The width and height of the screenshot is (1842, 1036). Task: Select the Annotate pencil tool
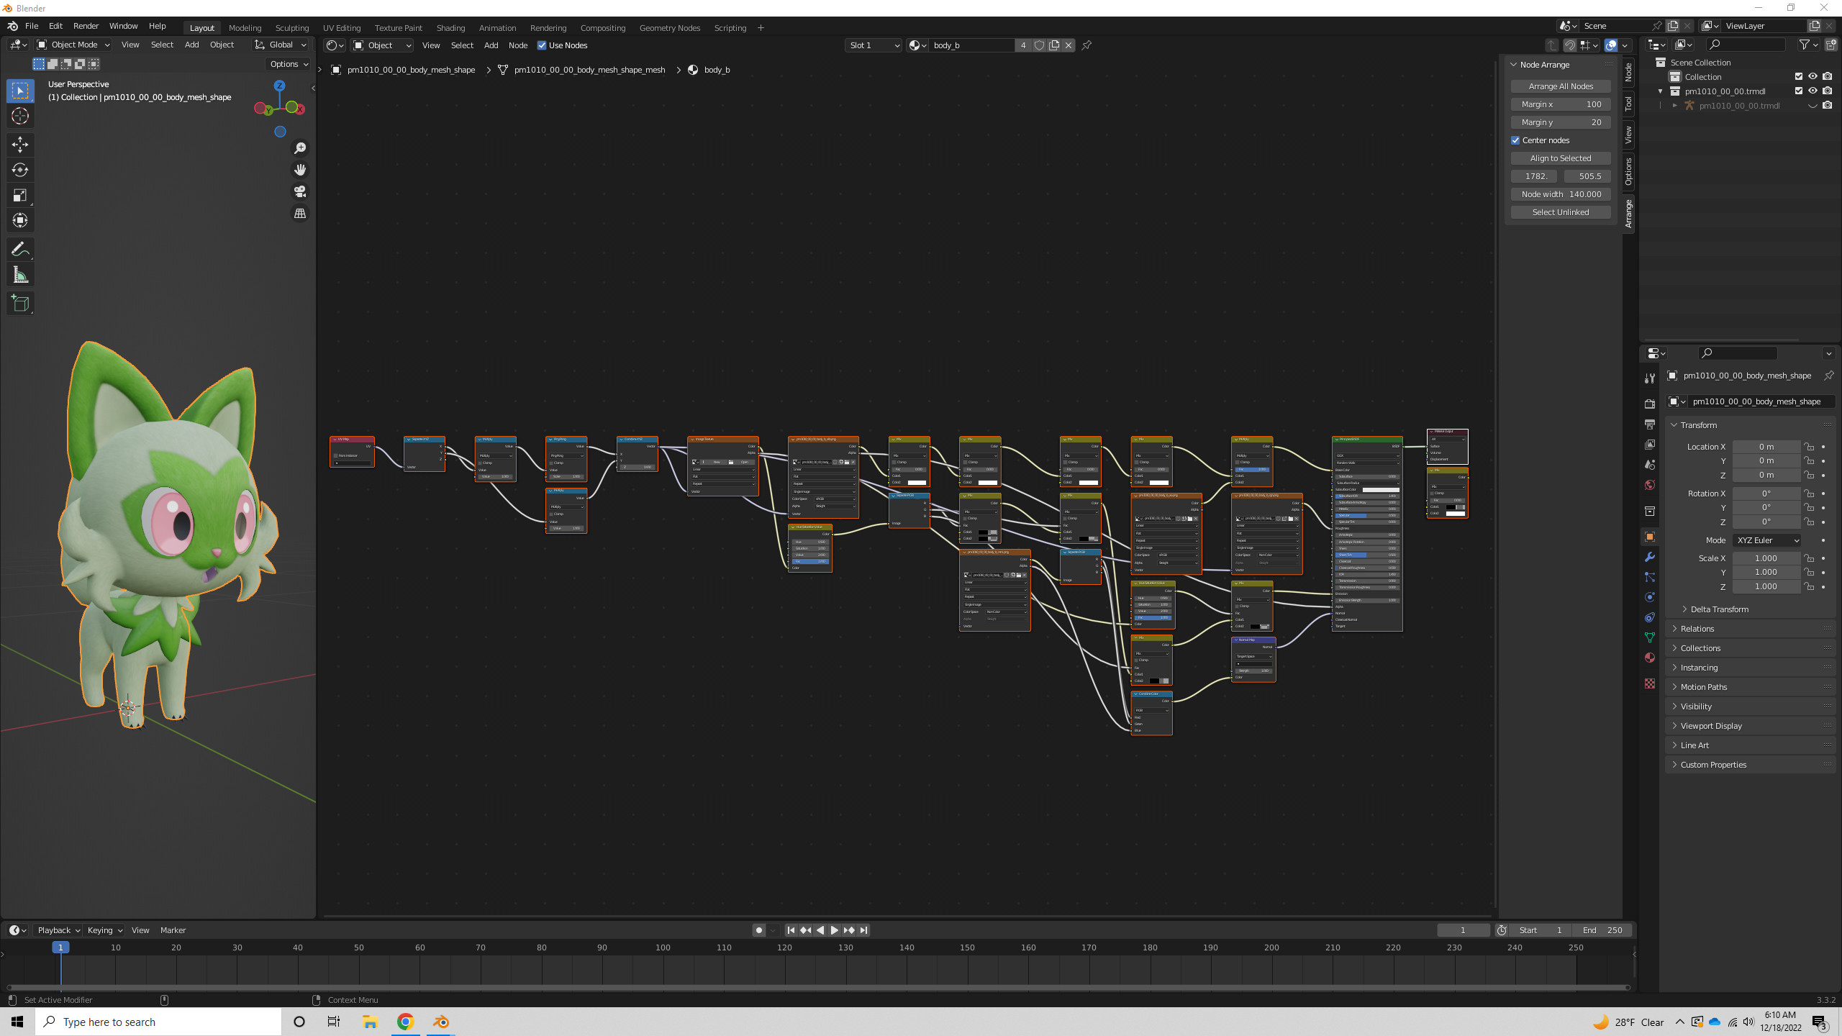(20, 250)
